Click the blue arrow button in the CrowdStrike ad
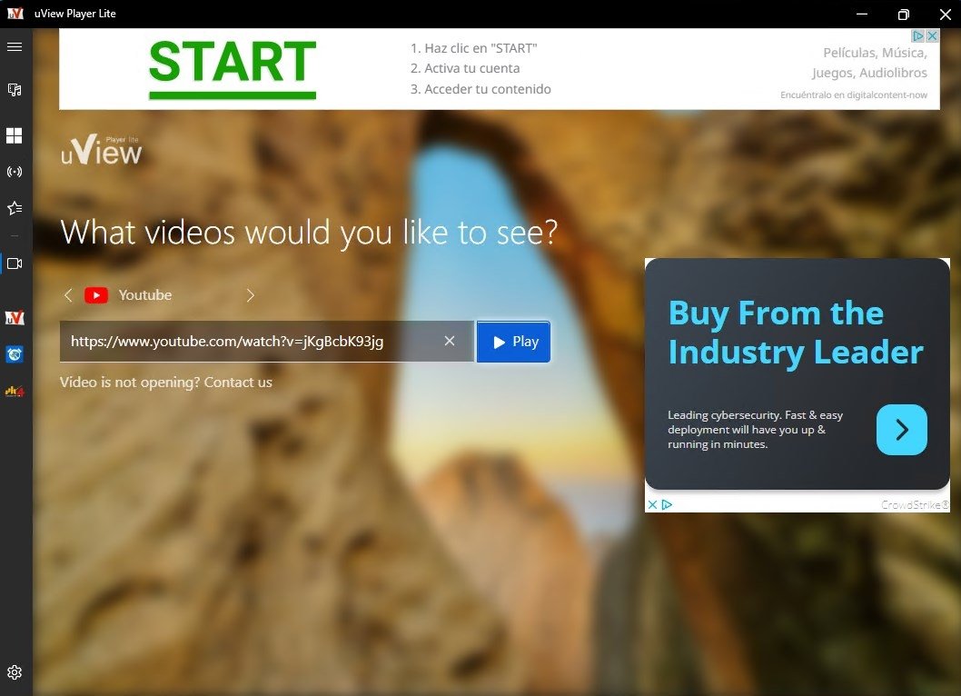 tap(902, 429)
